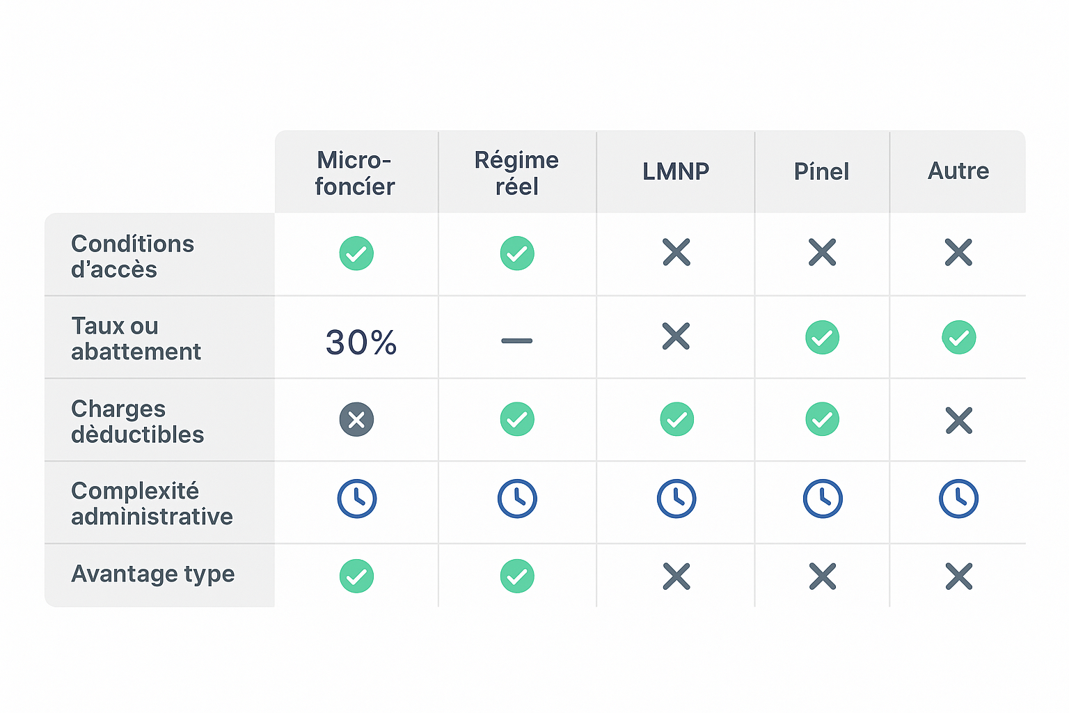This screenshot has height=713, width=1069.
Task: Click the clock icon in Pinel column
Action: click(x=823, y=499)
